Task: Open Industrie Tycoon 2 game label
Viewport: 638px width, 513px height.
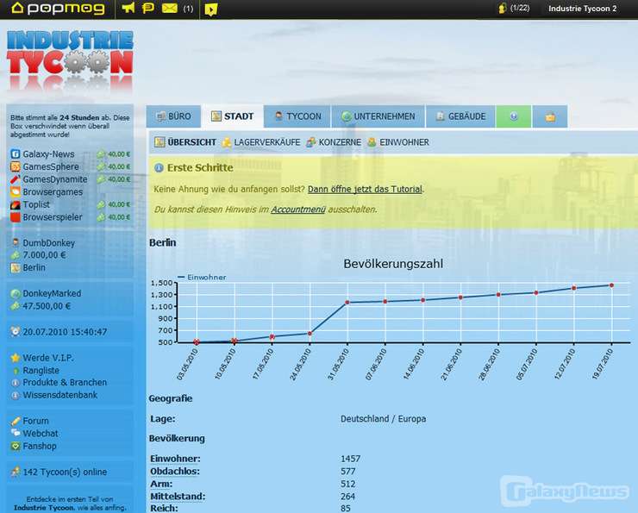Action: tap(582, 9)
